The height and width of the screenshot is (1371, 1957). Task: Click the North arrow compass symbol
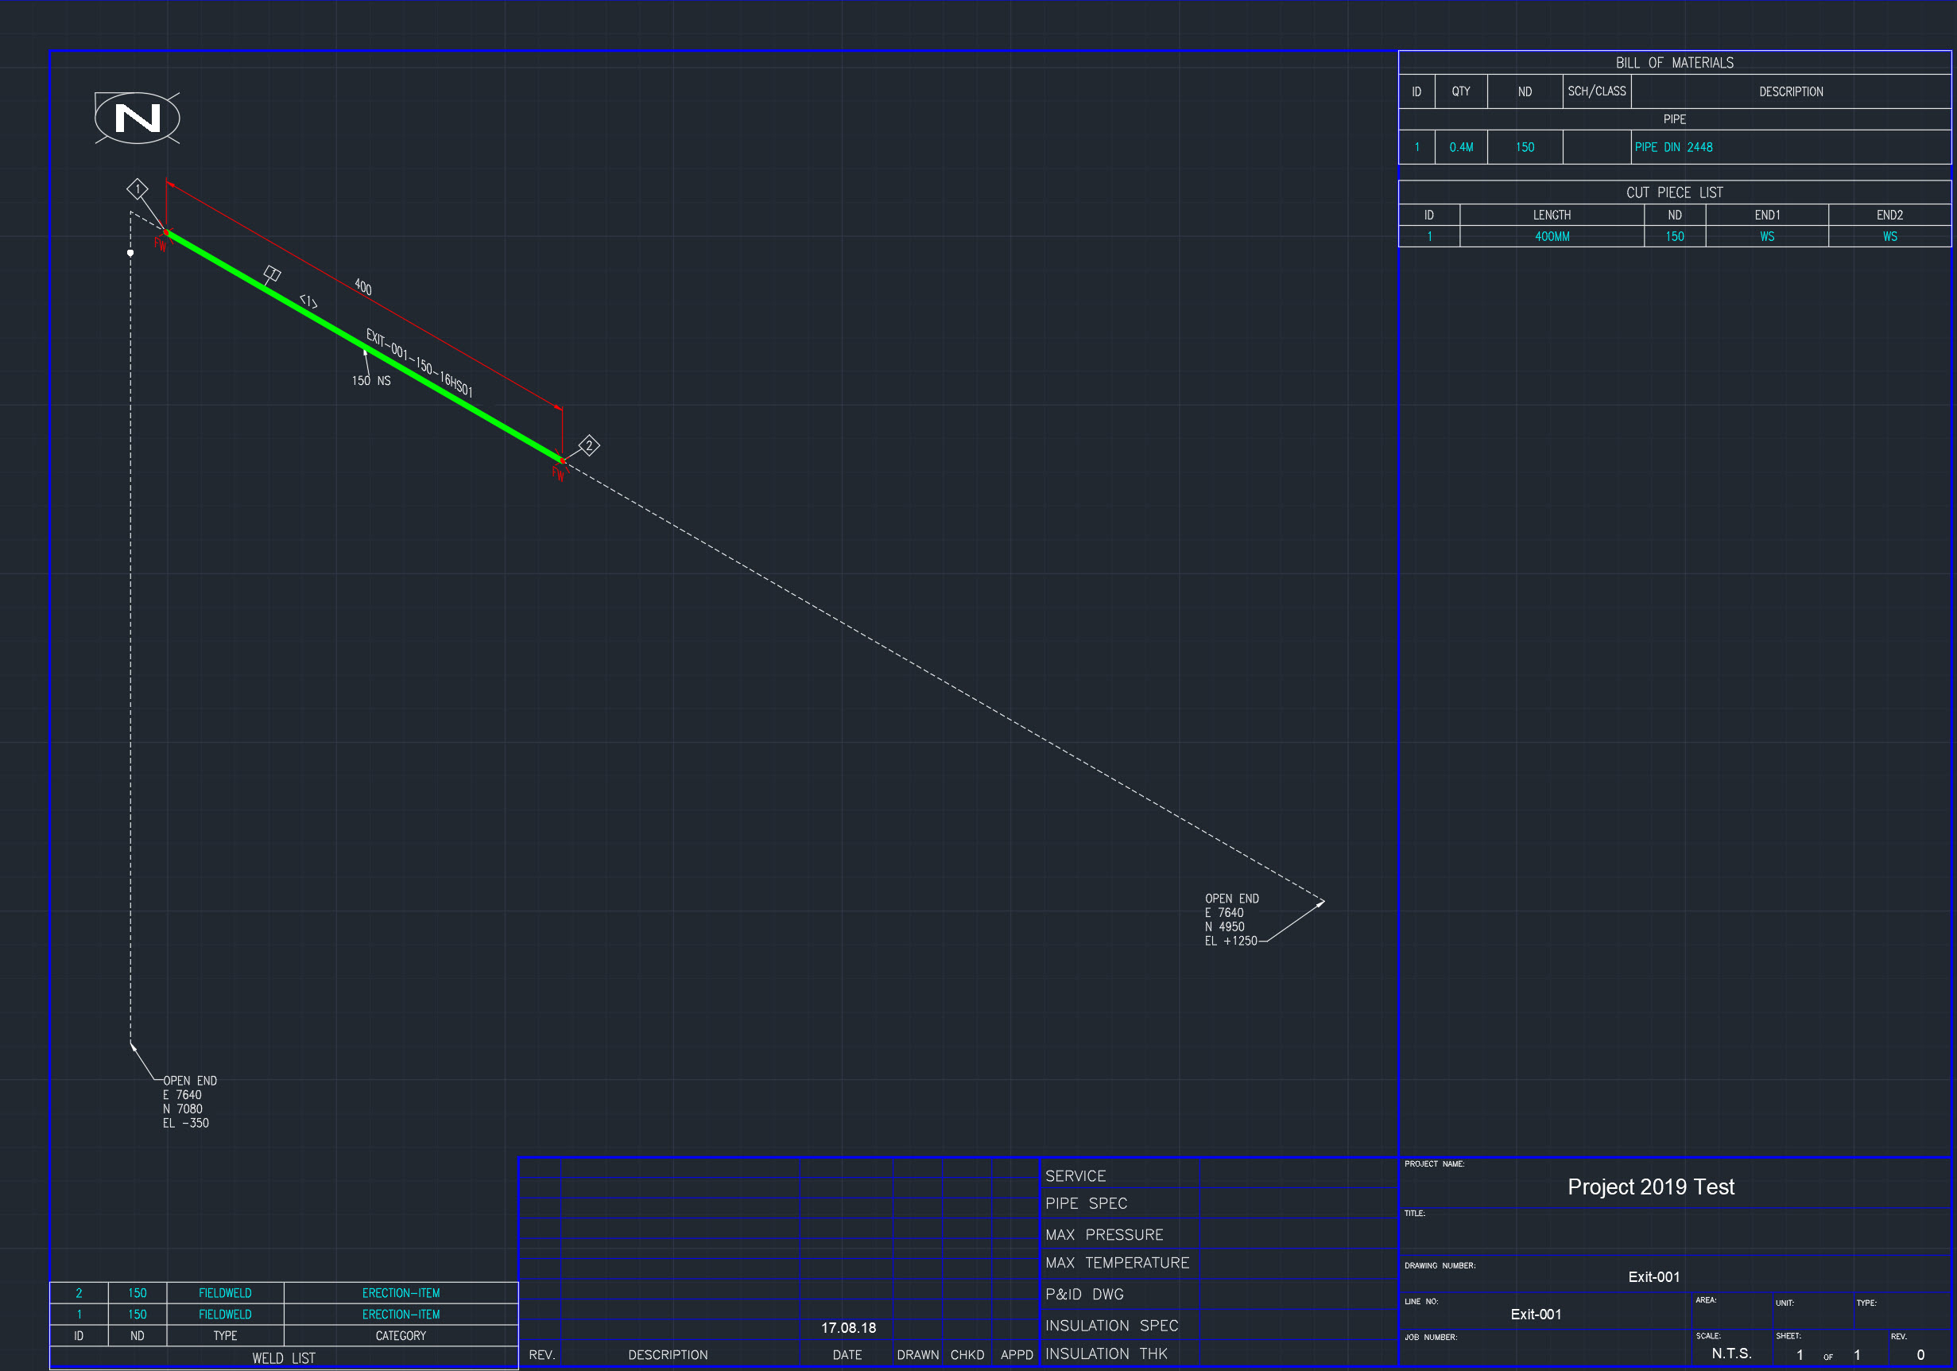tap(138, 118)
